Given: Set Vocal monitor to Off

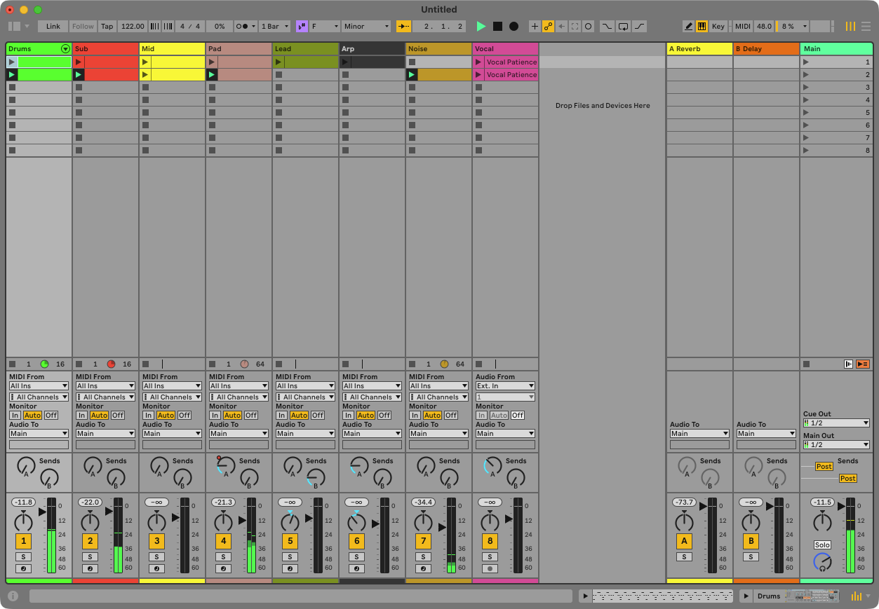Looking at the screenshot, I should 518,415.
